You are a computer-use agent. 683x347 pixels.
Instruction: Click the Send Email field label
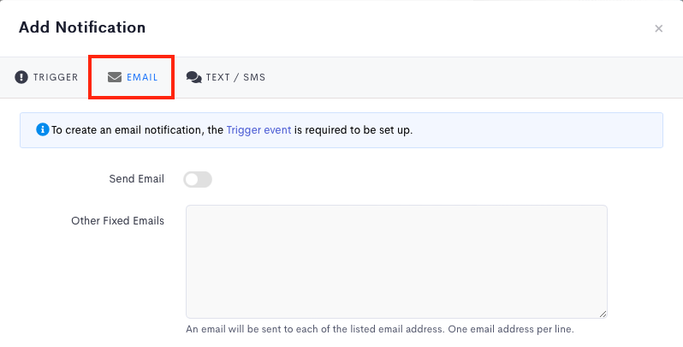pyautogui.click(x=136, y=179)
